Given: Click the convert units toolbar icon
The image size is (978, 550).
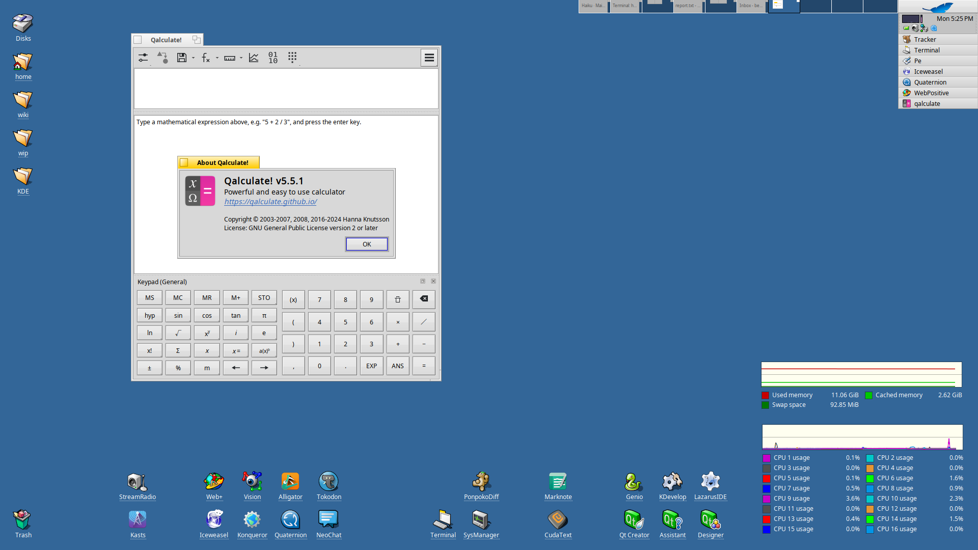Looking at the screenshot, I should [162, 58].
